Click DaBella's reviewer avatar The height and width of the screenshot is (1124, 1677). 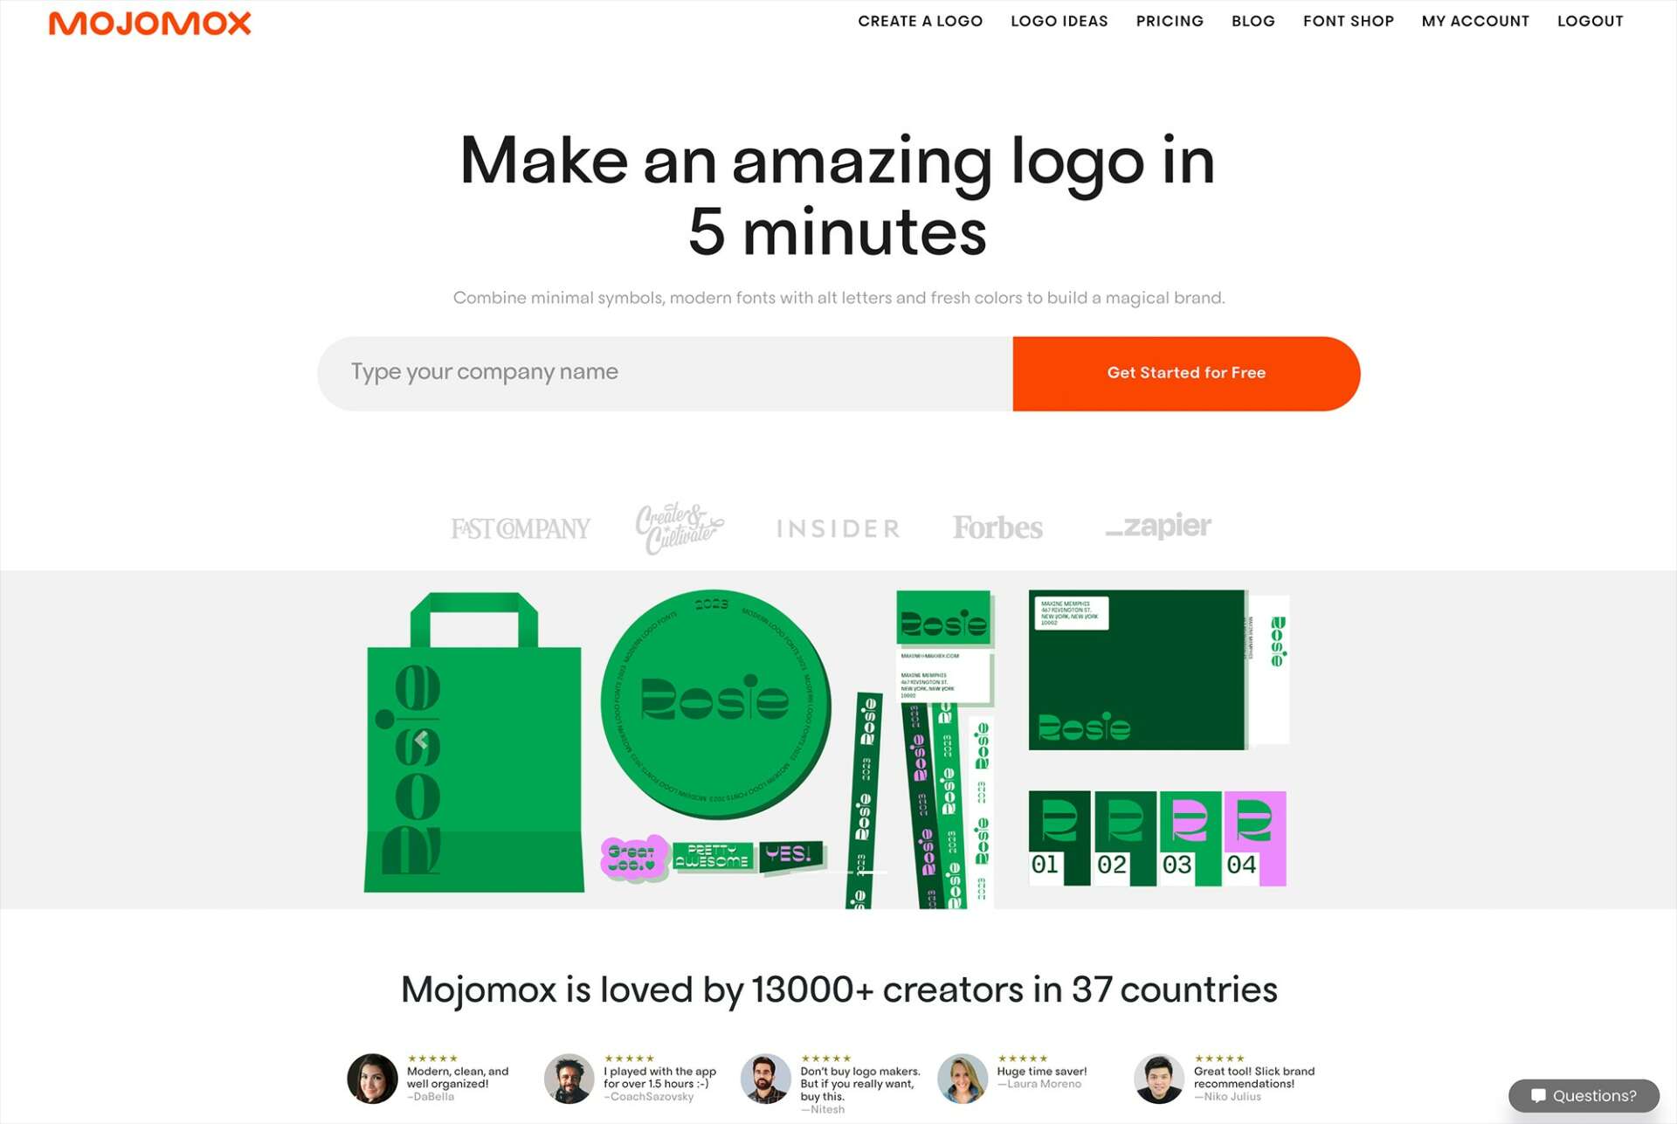(x=372, y=1078)
